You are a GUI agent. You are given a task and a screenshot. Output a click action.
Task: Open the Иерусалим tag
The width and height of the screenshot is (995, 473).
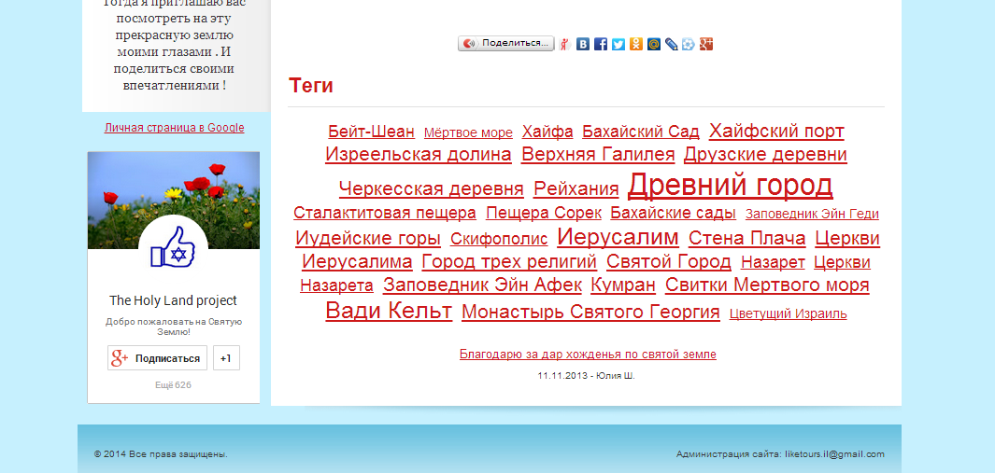pyautogui.click(x=618, y=237)
